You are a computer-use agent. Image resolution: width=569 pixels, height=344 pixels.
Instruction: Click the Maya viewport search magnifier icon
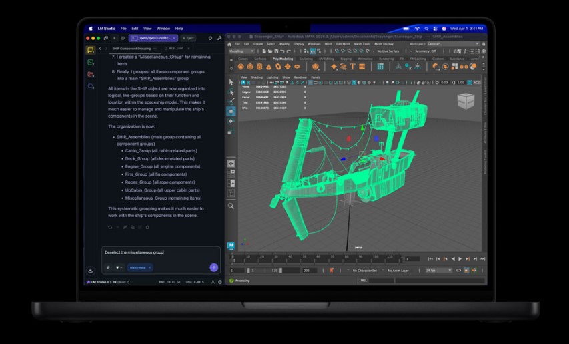point(231,206)
